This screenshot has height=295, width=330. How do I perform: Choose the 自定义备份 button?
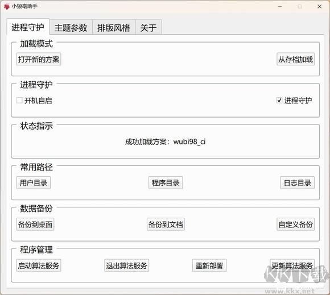(x=295, y=225)
